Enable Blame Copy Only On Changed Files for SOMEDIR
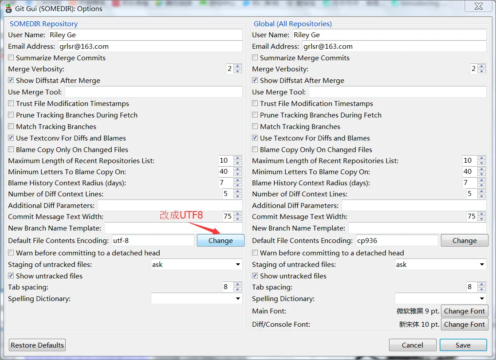 [11, 149]
